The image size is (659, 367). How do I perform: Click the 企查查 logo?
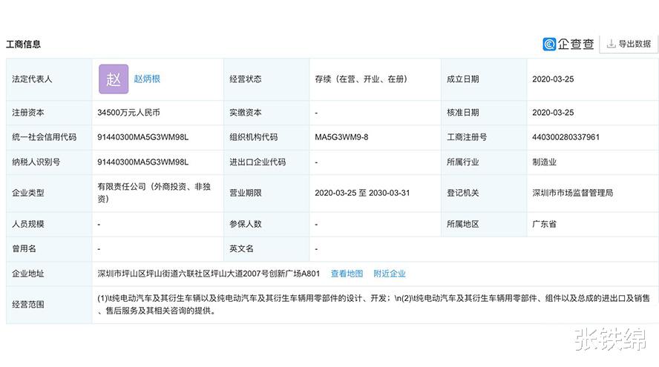tap(568, 44)
